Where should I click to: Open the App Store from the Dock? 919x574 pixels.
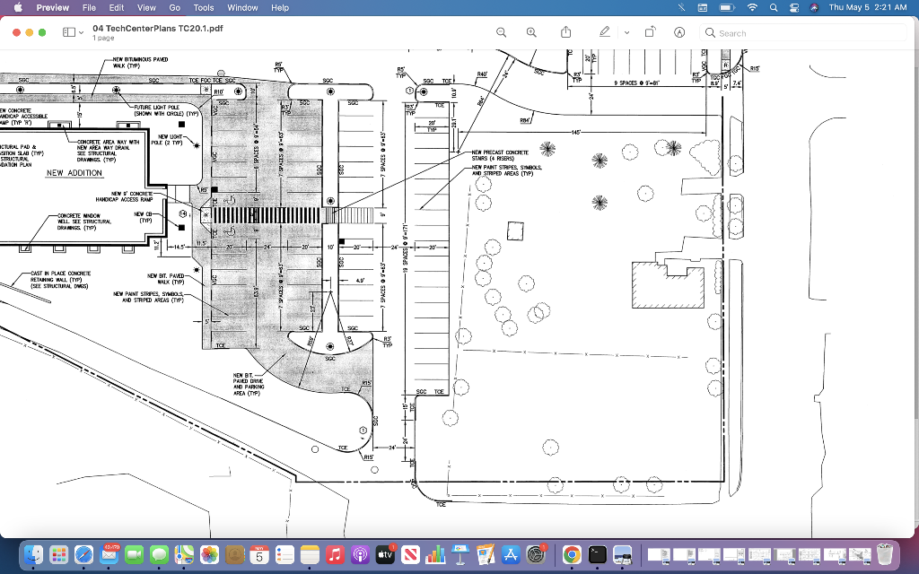point(511,554)
